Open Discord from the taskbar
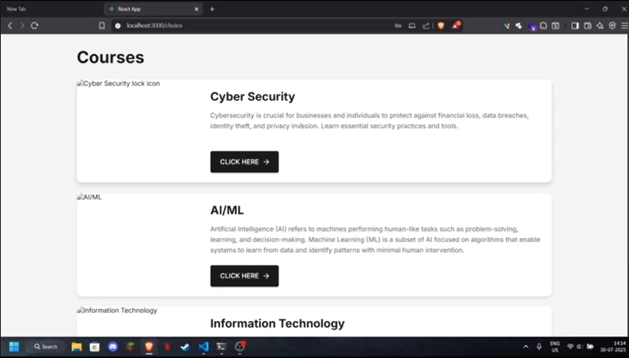 (112, 346)
